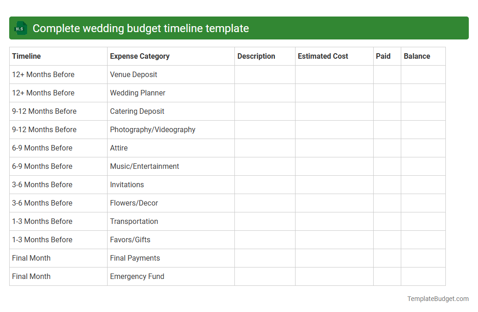Image resolution: width=478 pixels, height=312 pixels.
Task: Click the Emergency Fund cell
Action: pos(137,276)
